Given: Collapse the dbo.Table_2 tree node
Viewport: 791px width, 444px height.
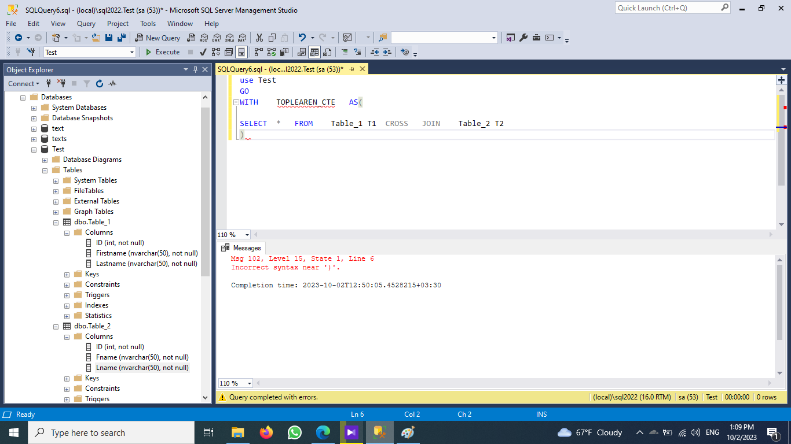Looking at the screenshot, I should [56, 326].
